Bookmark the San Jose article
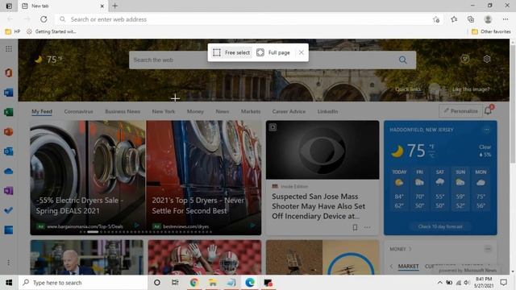516x290 pixels. click(355, 227)
